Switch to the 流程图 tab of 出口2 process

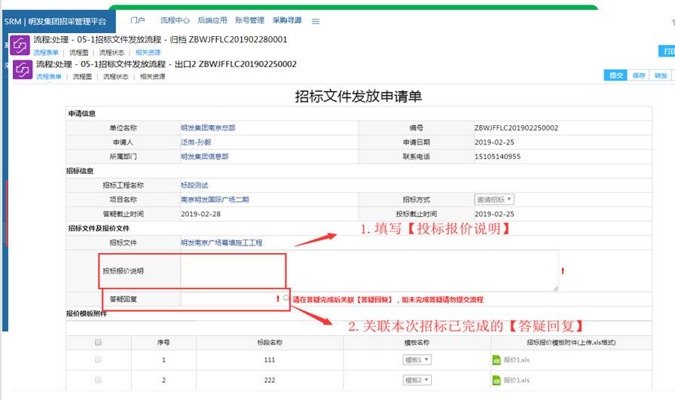82,77
